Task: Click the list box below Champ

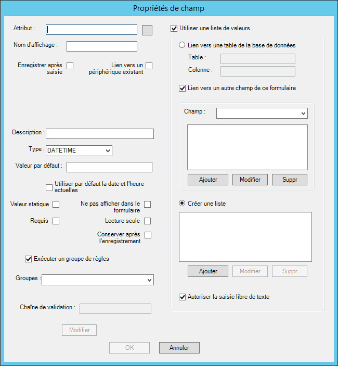Action: (x=248, y=147)
